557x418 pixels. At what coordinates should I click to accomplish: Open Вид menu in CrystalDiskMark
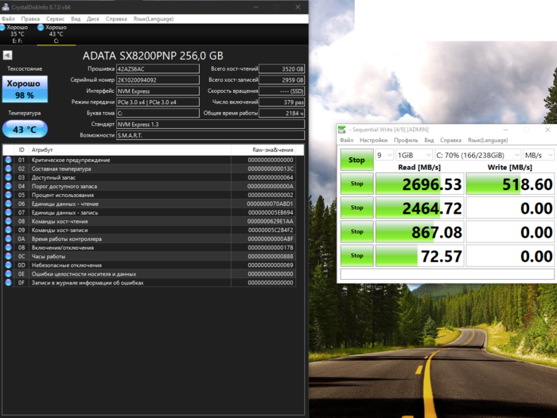[x=429, y=140]
